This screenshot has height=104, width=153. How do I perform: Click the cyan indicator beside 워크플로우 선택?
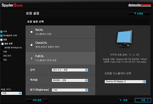click(1, 36)
